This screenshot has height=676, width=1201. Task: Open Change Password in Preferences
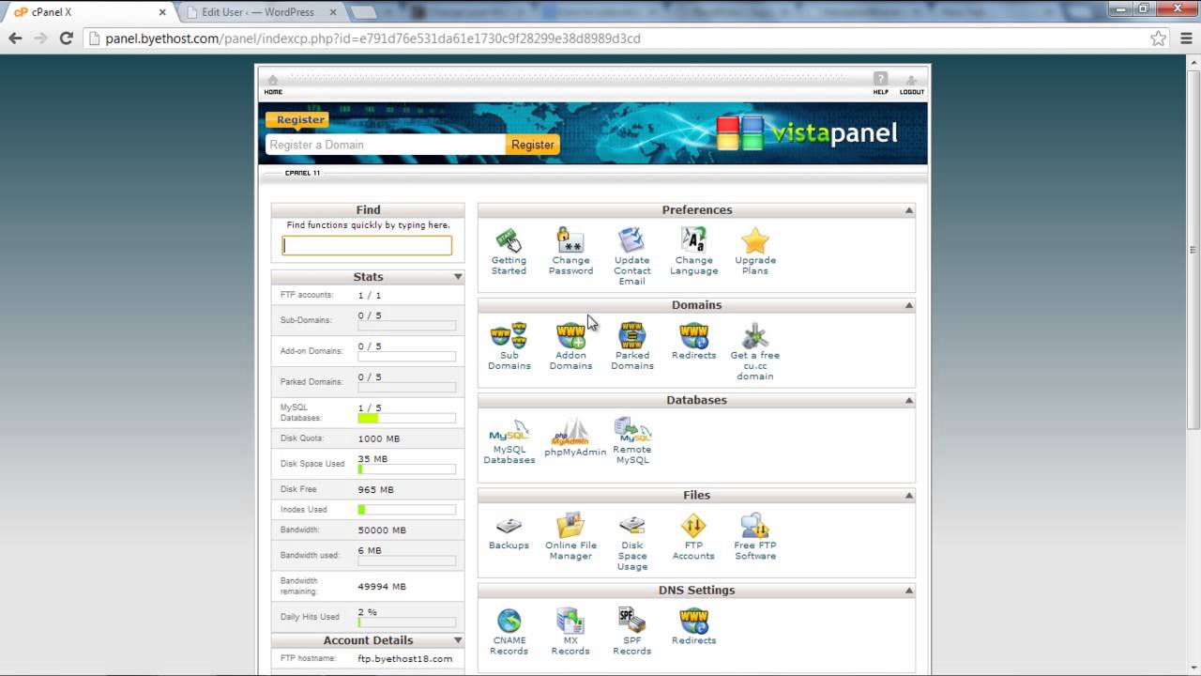click(x=570, y=240)
